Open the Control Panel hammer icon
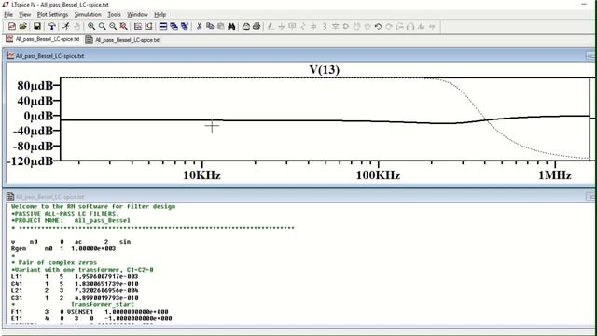Image resolution: width=597 pixels, height=336 pixels. click(x=51, y=26)
